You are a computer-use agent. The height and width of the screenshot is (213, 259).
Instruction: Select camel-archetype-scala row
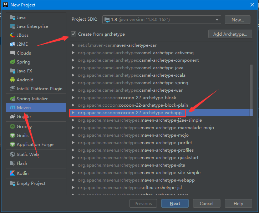tap(162, 75)
